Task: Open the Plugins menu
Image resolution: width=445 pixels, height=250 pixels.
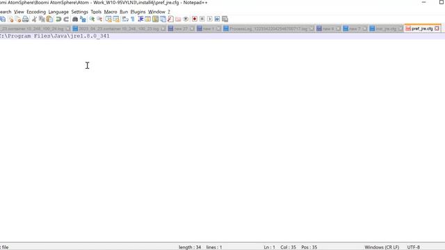Action: tap(138, 12)
